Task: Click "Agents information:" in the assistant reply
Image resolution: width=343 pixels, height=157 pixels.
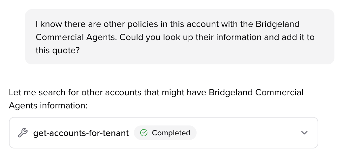Action: coord(48,105)
